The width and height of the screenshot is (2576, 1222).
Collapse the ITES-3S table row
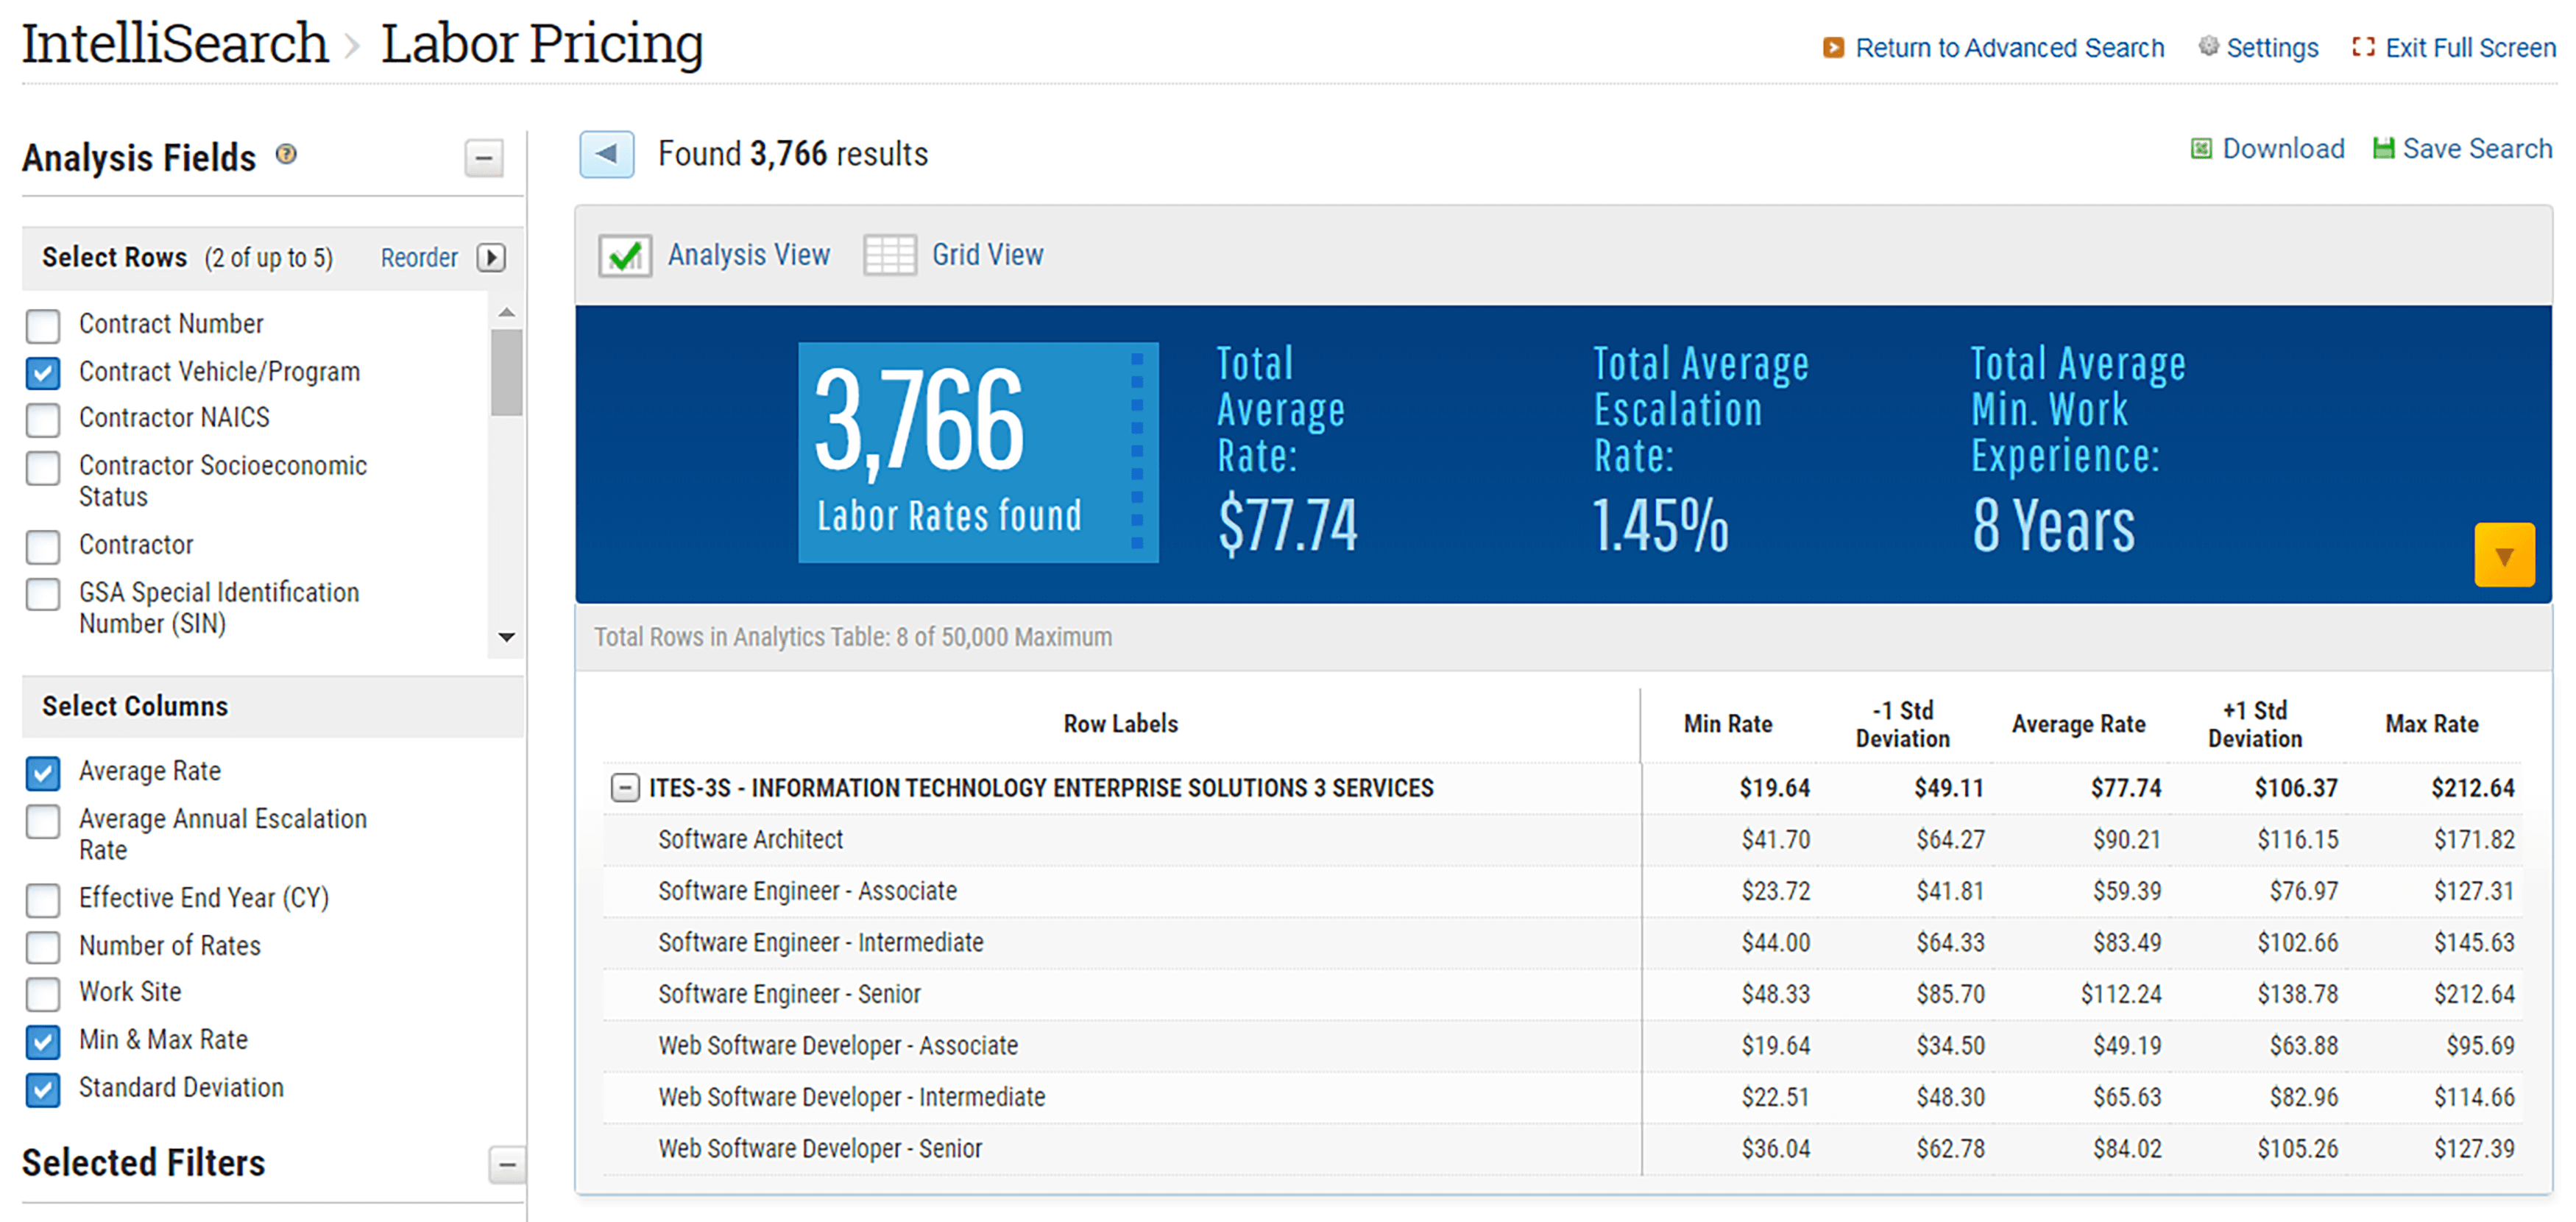pos(625,788)
